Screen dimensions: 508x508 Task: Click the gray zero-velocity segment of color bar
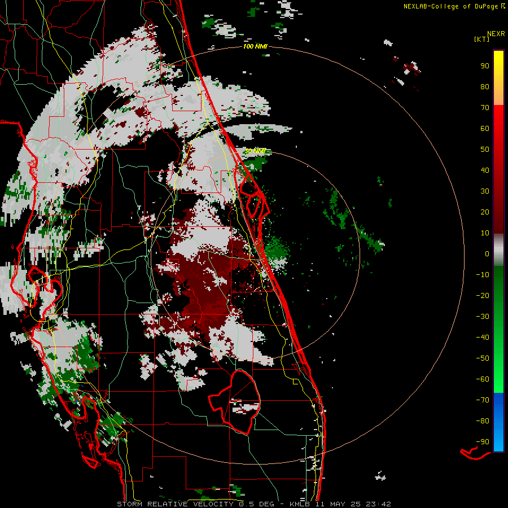[498, 250]
